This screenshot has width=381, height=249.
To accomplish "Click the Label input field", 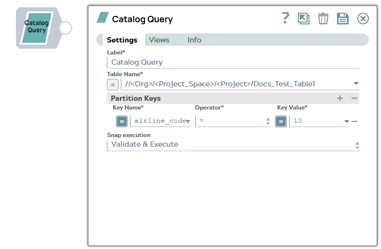I will [233, 62].
